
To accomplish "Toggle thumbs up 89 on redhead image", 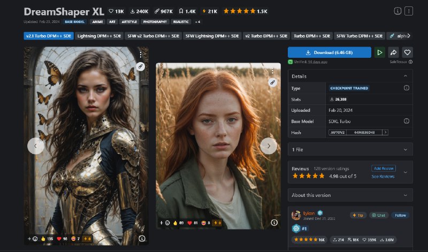I will tap(179, 223).
